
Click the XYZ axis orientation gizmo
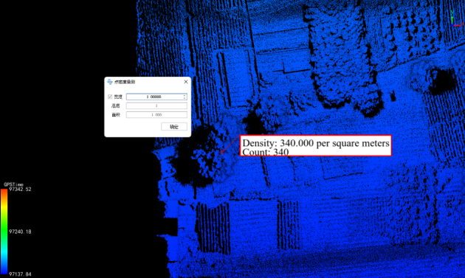[x=456, y=18]
